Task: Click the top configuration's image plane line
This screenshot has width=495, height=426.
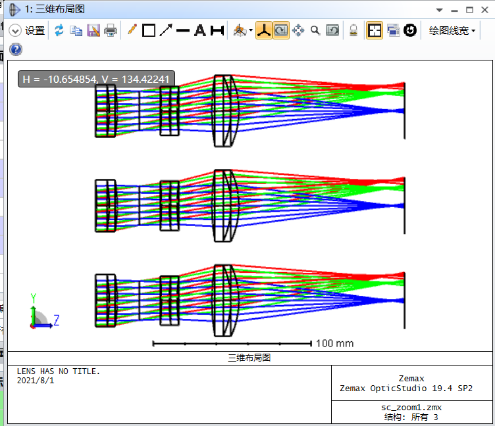Action: [x=404, y=110]
